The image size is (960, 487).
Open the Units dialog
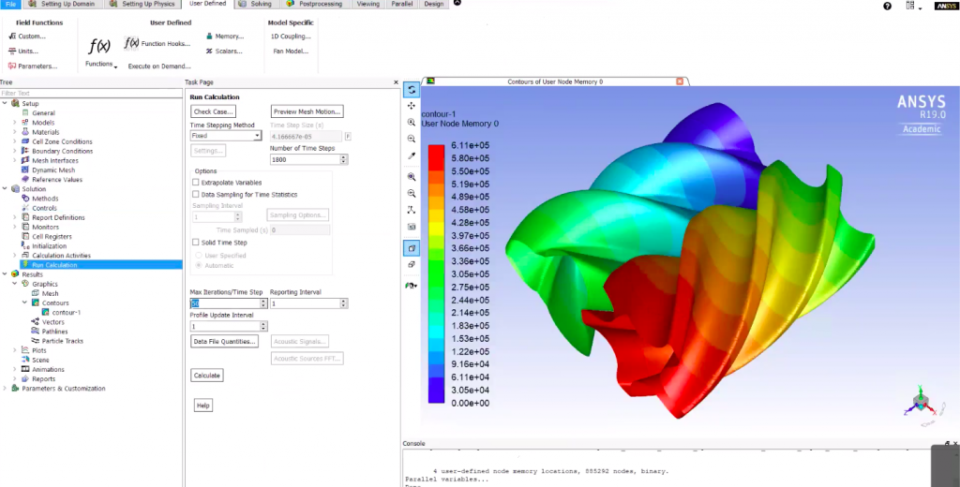[23, 52]
